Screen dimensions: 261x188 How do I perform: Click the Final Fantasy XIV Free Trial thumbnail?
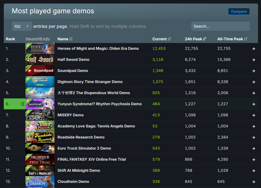point(40,159)
